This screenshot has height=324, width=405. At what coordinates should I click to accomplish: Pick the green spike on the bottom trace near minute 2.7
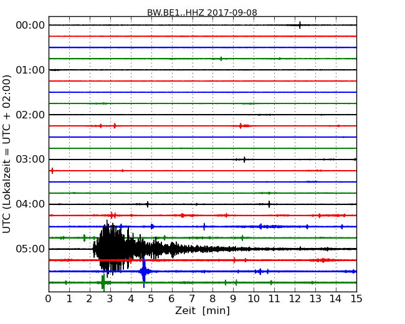[x=103, y=282]
